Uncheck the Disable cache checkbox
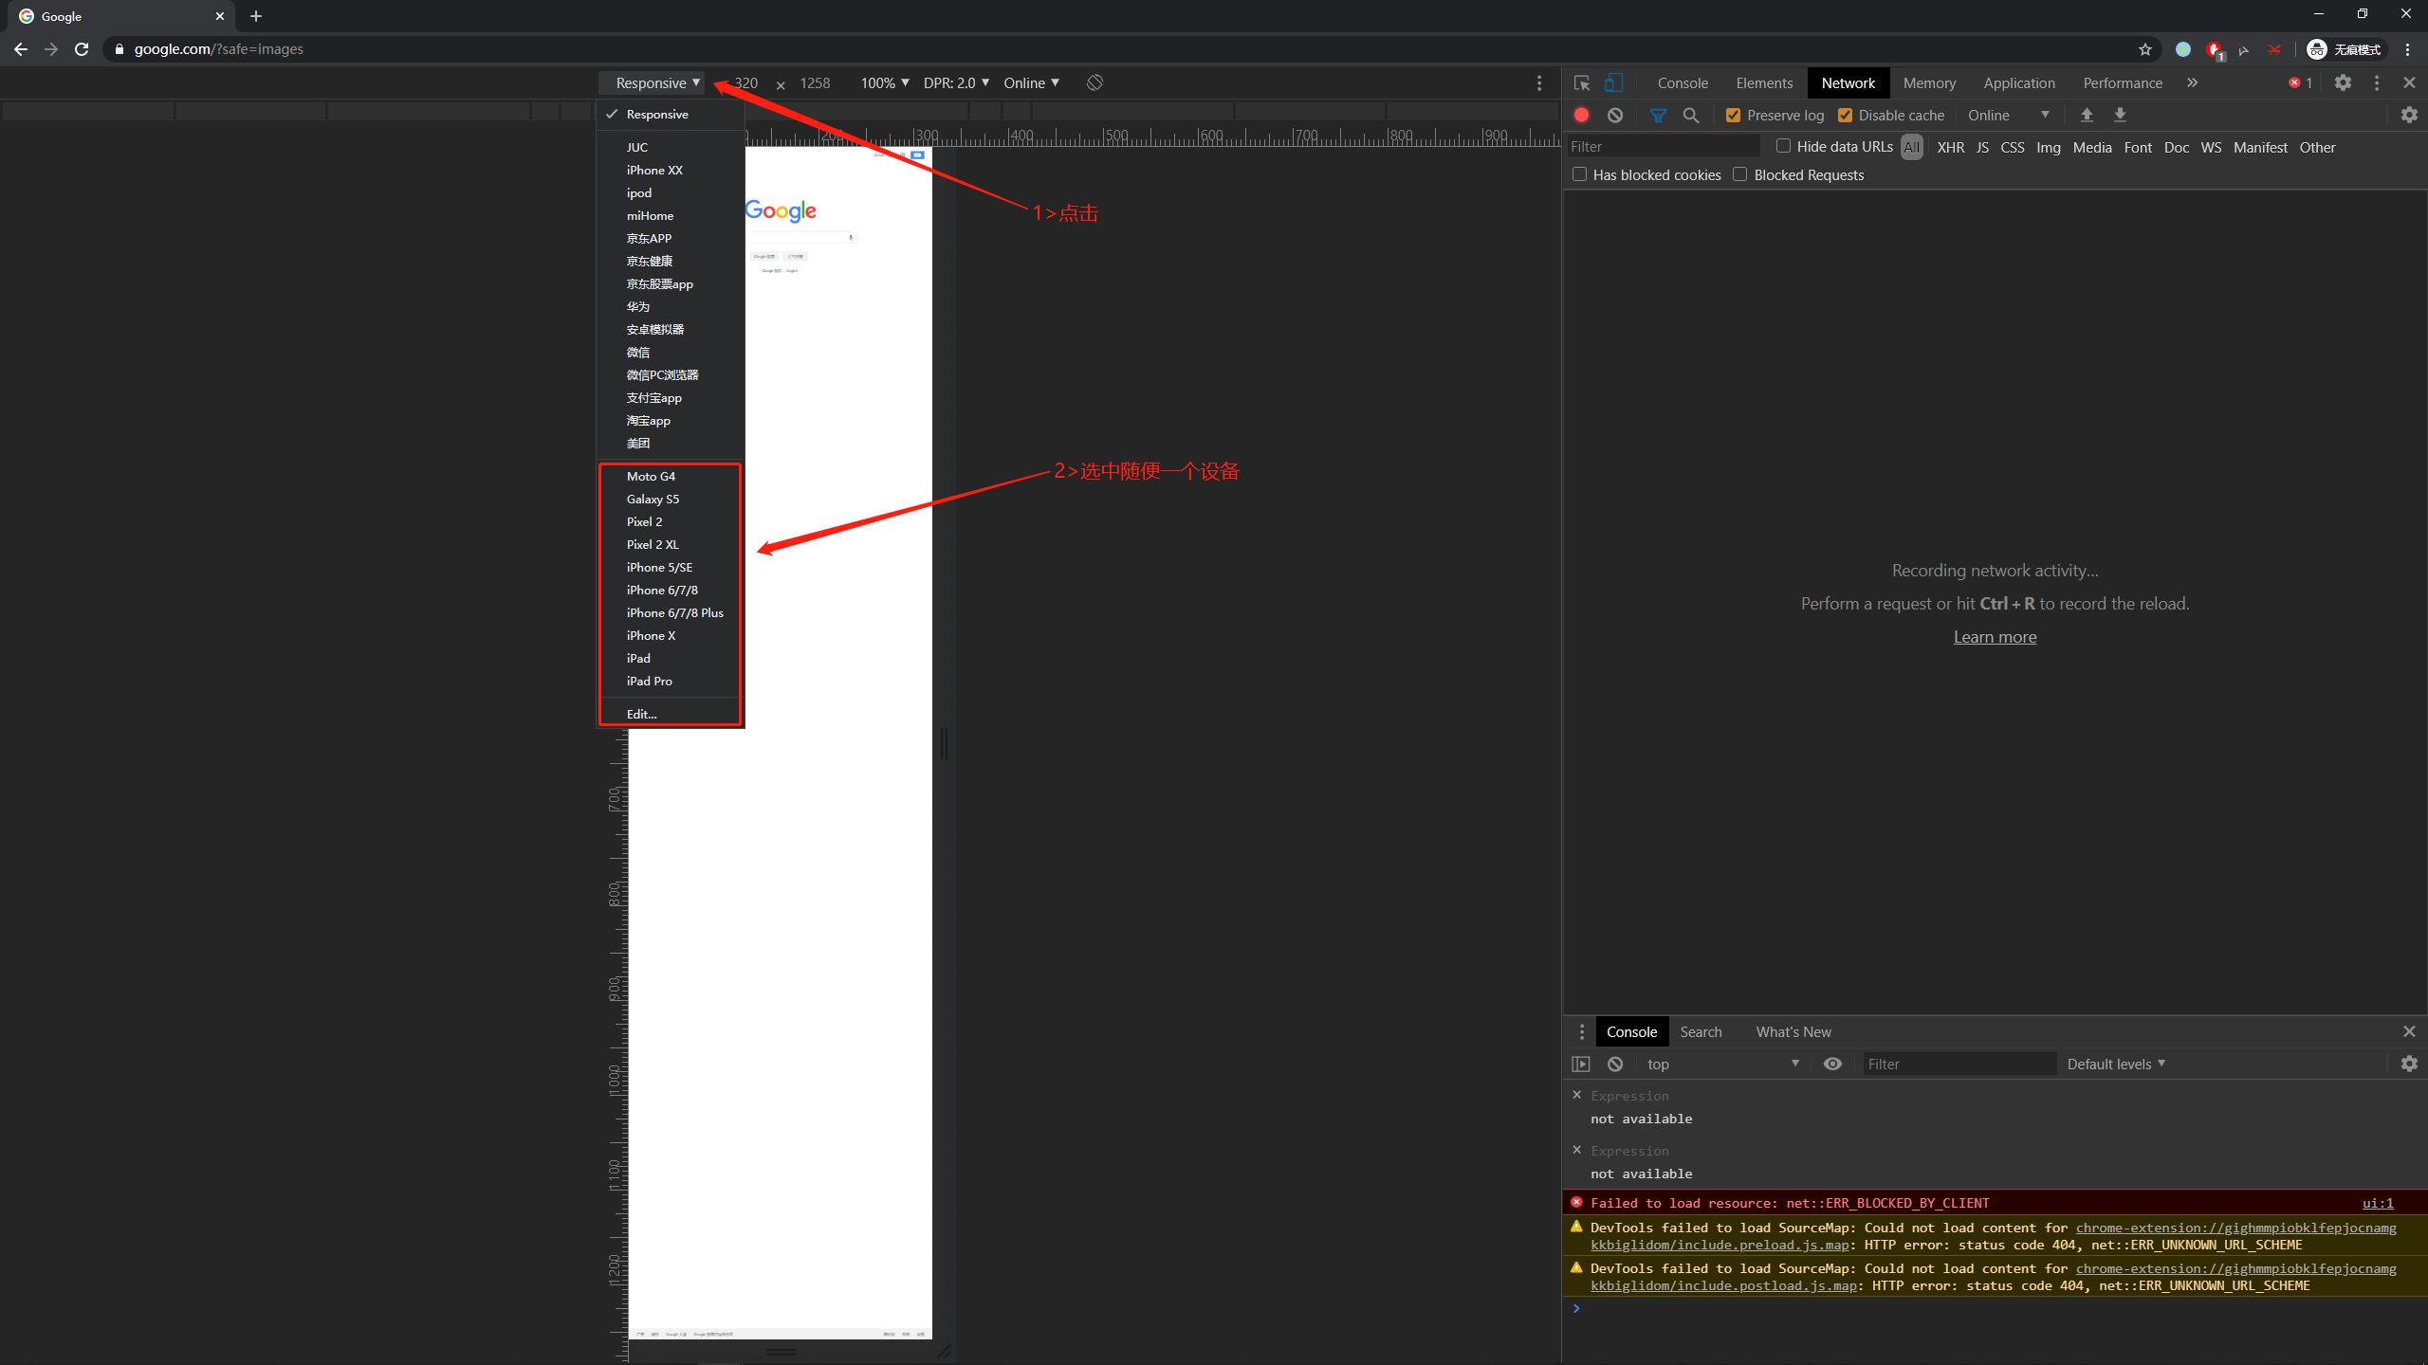The width and height of the screenshot is (2428, 1365). coord(1845,115)
